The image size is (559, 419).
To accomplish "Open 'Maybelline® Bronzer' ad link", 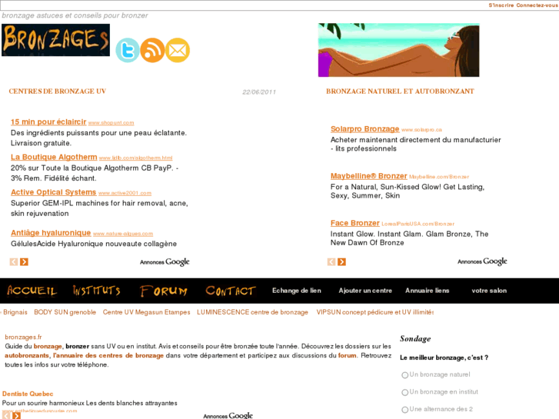I will (368, 176).
